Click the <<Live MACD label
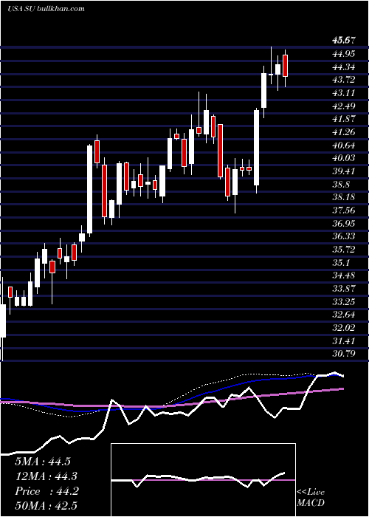Image resolution: width=369 pixels, height=517 pixels. (x=311, y=498)
